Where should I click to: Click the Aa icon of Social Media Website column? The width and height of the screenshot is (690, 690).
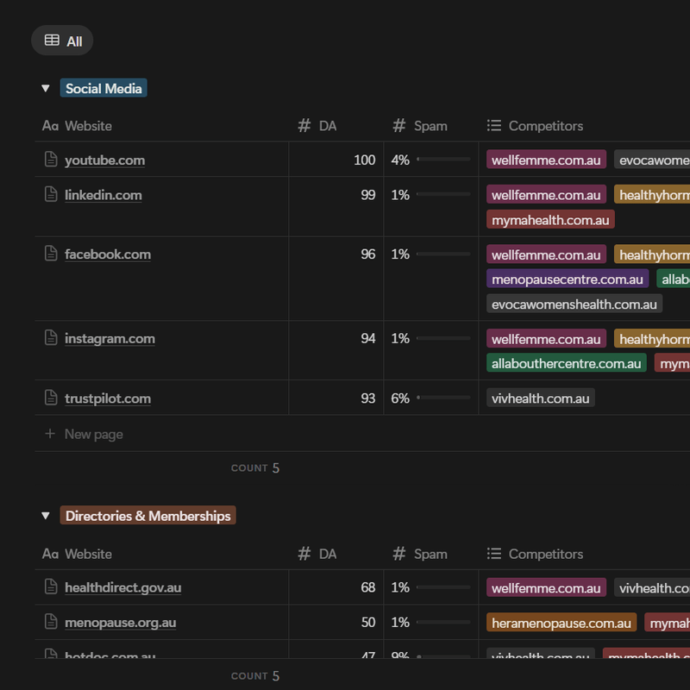(51, 126)
